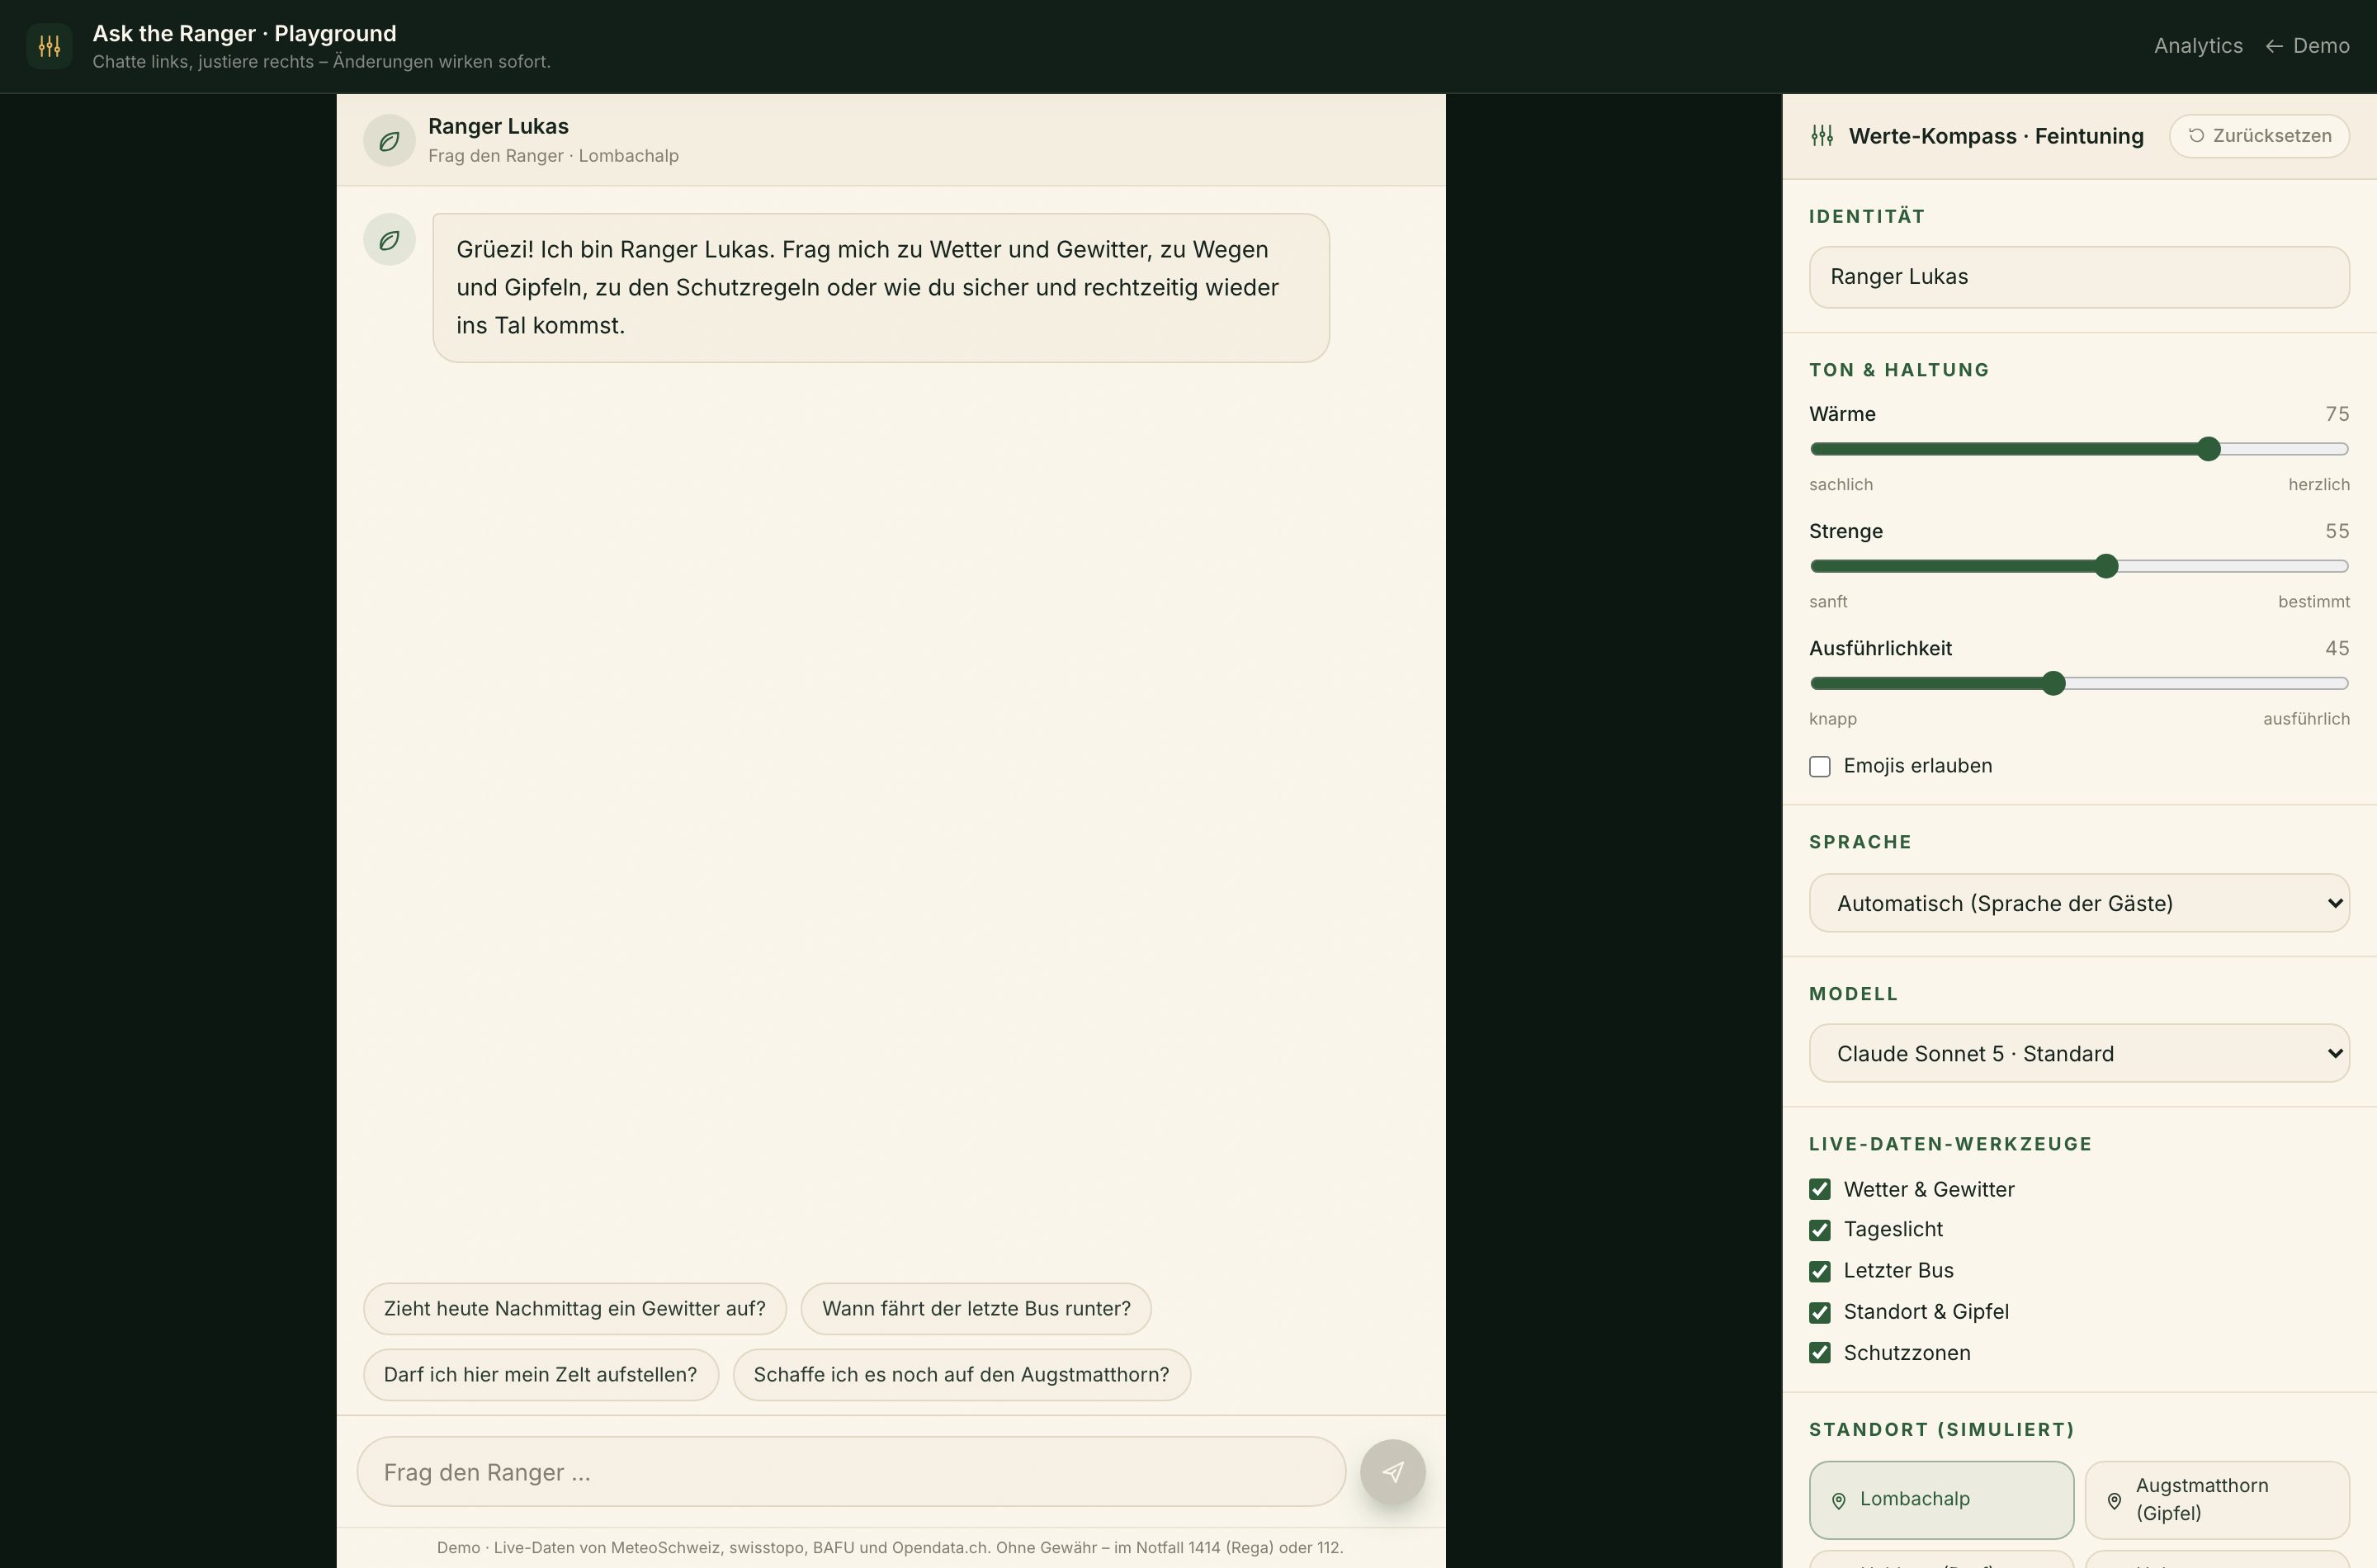Viewport: 2377px width, 1568px height.
Task: Click the reset arrow icon in Zurücksetzen
Action: coord(2196,136)
